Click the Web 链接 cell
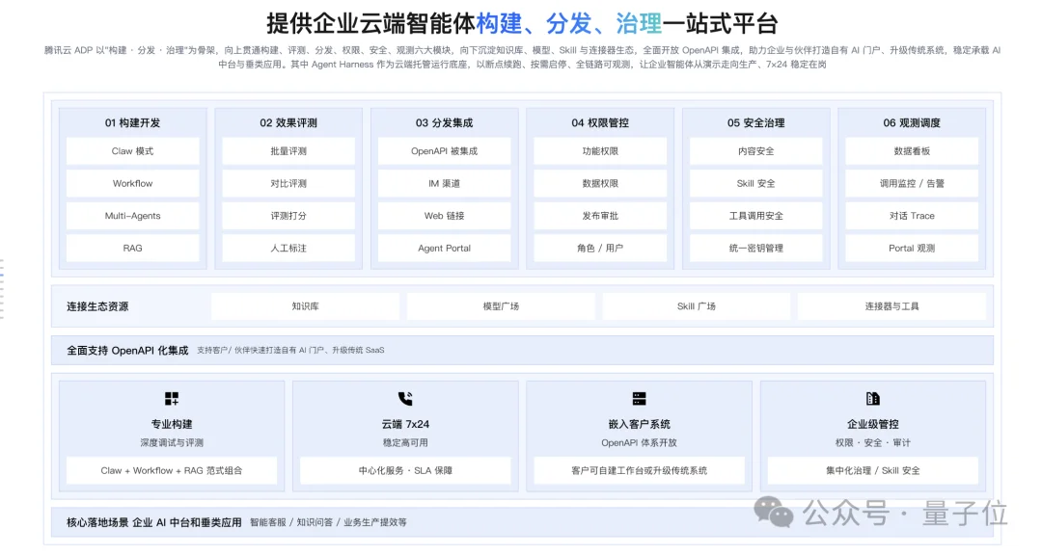This screenshot has height=555, width=1042. point(445,216)
